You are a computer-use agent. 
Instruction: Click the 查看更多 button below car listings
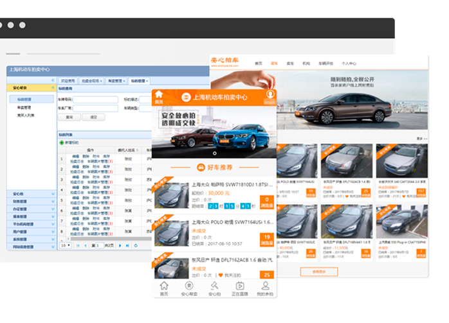318,272
